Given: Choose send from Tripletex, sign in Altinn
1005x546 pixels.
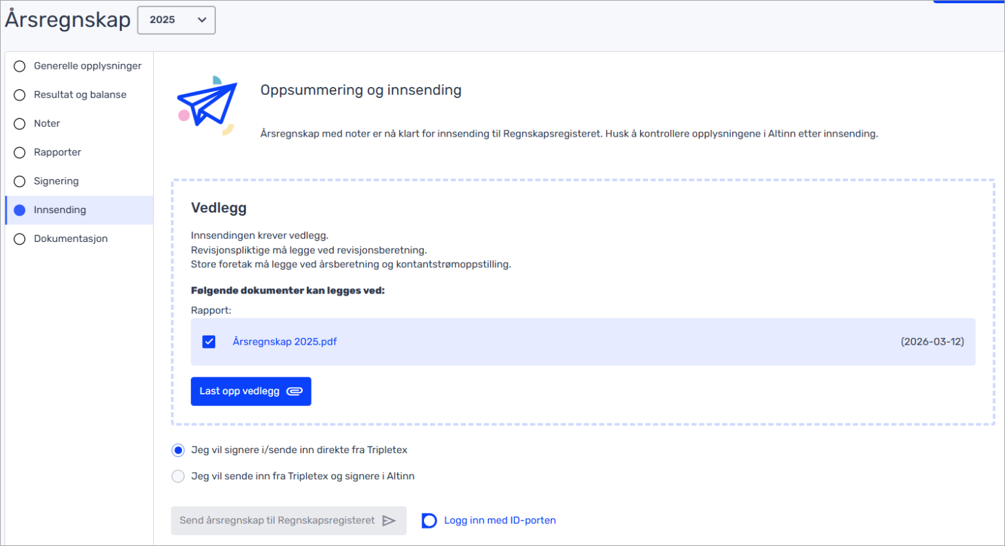Looking at the screenshot, I should (178, 476).
